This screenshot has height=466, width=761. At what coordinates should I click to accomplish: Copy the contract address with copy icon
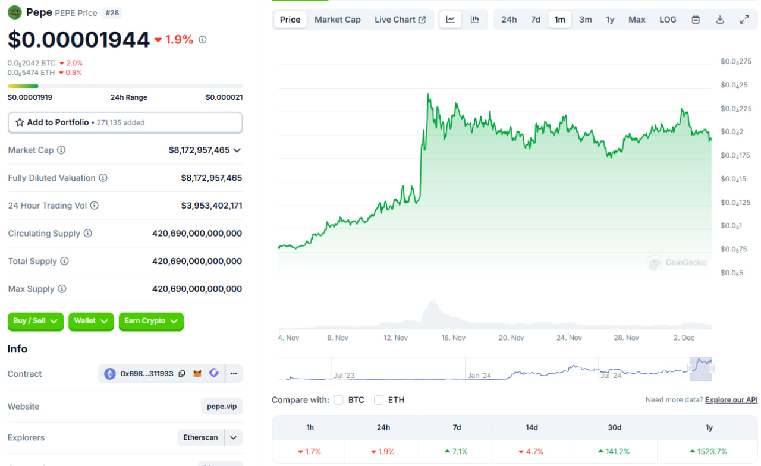[182, 374]
